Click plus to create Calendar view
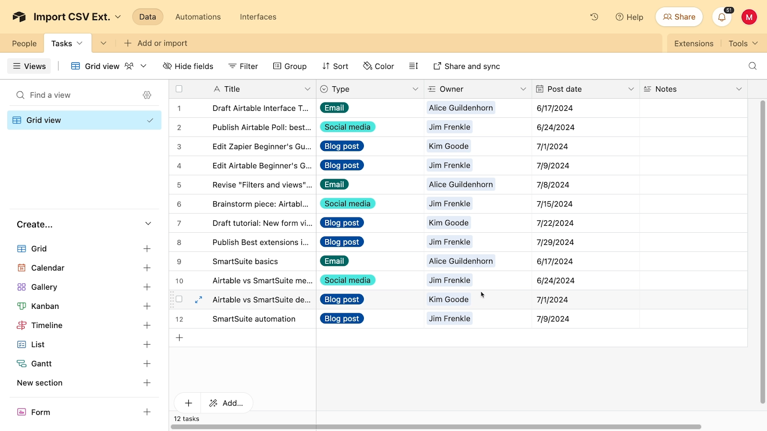This screenshot has width=767, height=431. 147,268
